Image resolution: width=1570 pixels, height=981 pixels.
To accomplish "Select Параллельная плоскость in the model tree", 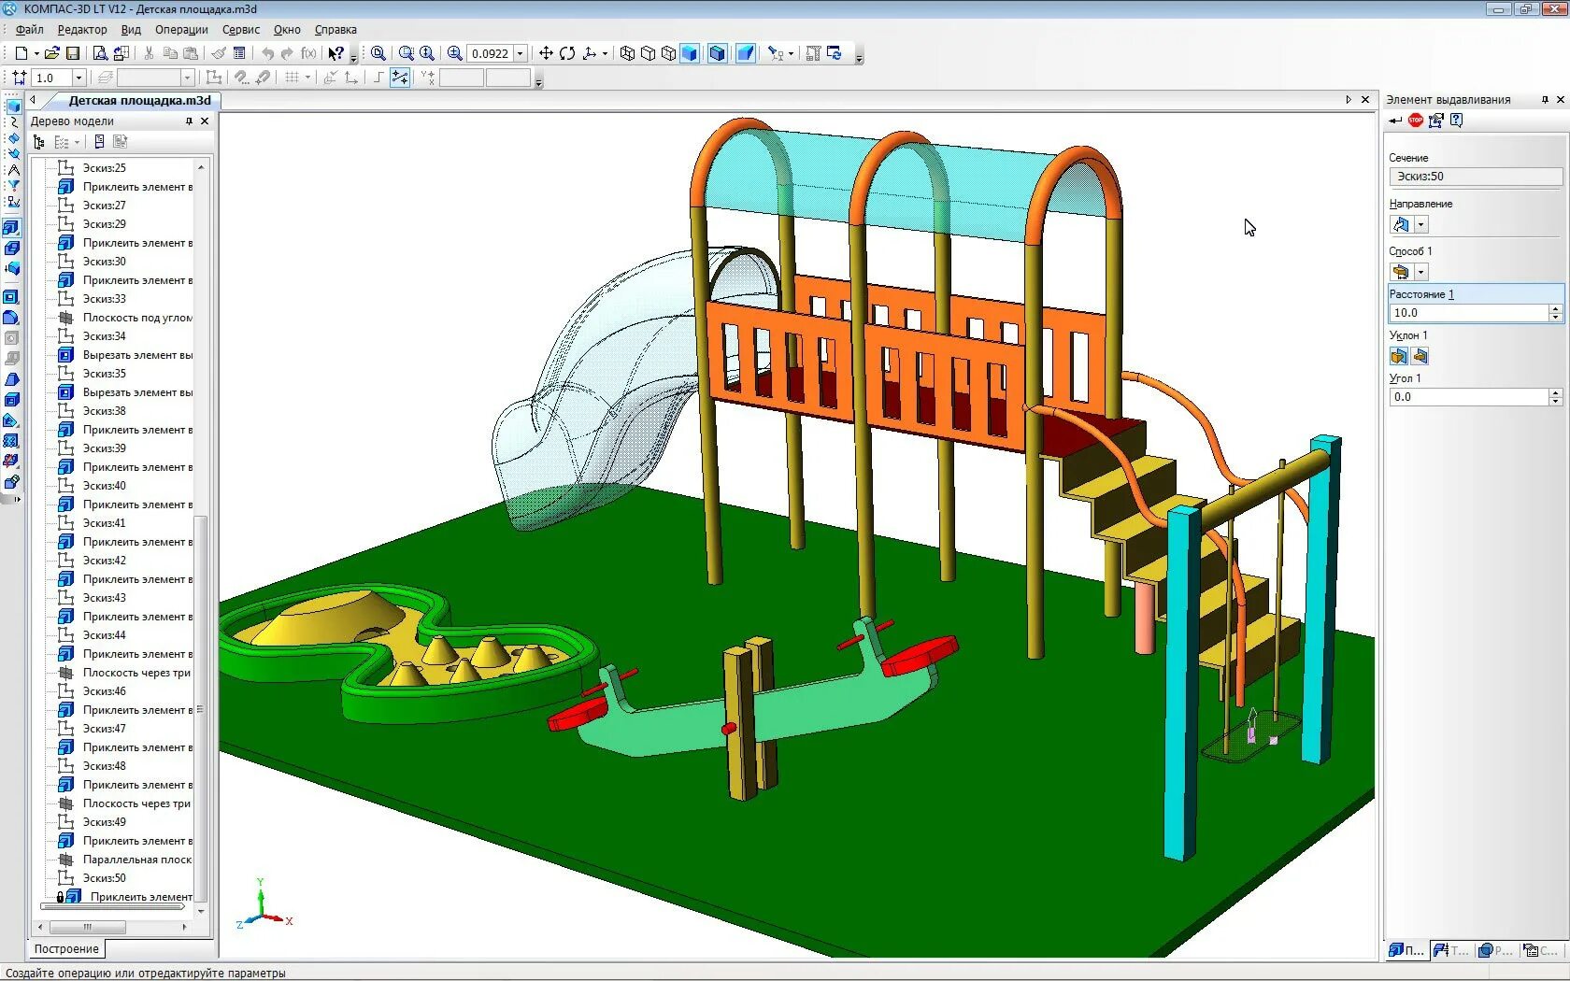I will 136,860.
